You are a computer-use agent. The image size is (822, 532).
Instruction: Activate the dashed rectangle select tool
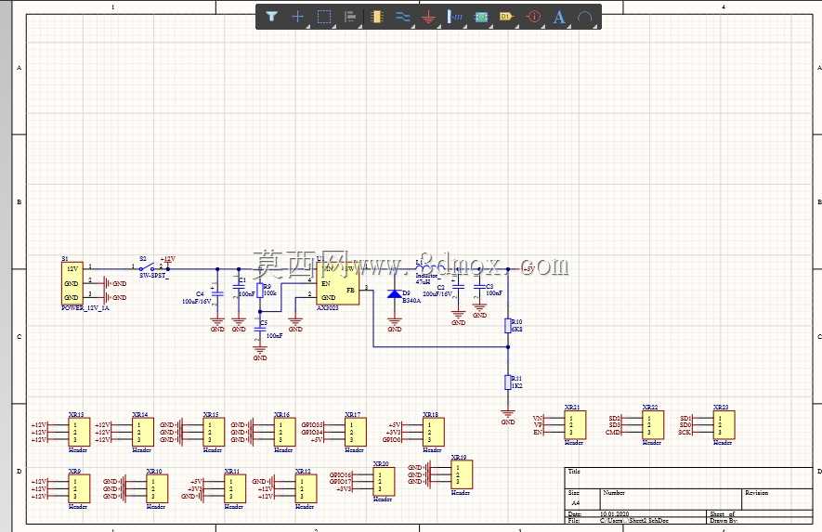[324, 17]
